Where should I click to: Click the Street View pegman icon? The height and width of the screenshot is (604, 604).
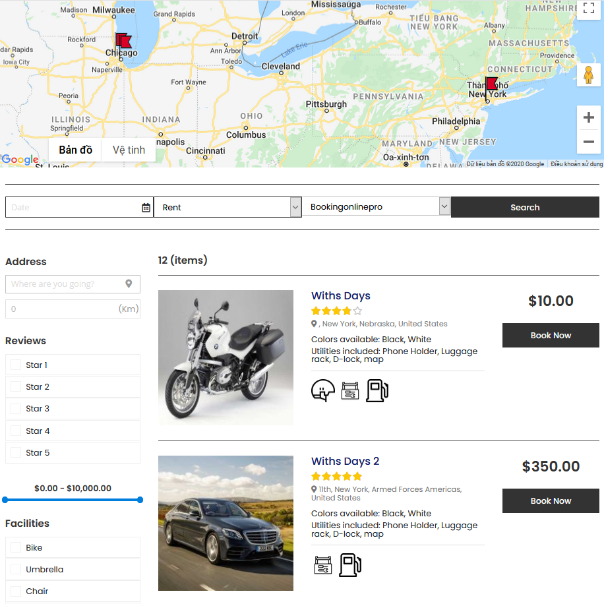(588, 76)
